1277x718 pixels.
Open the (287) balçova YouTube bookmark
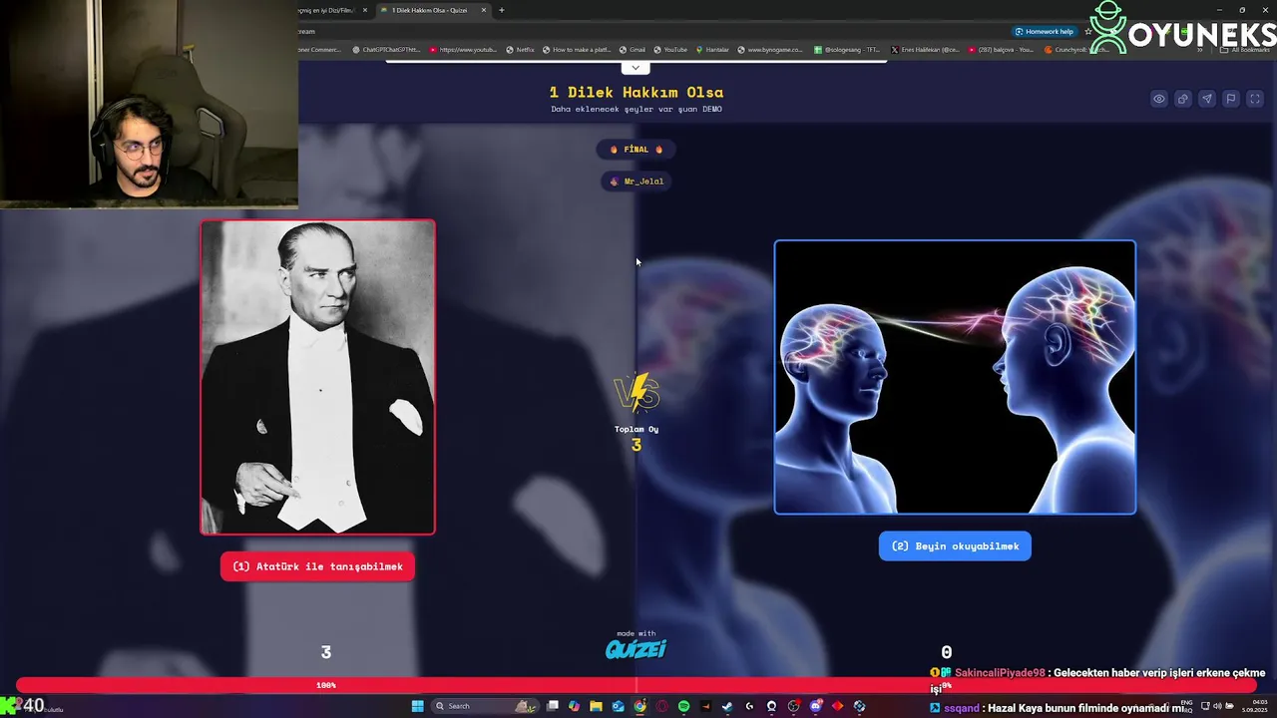coord(1001,49)
